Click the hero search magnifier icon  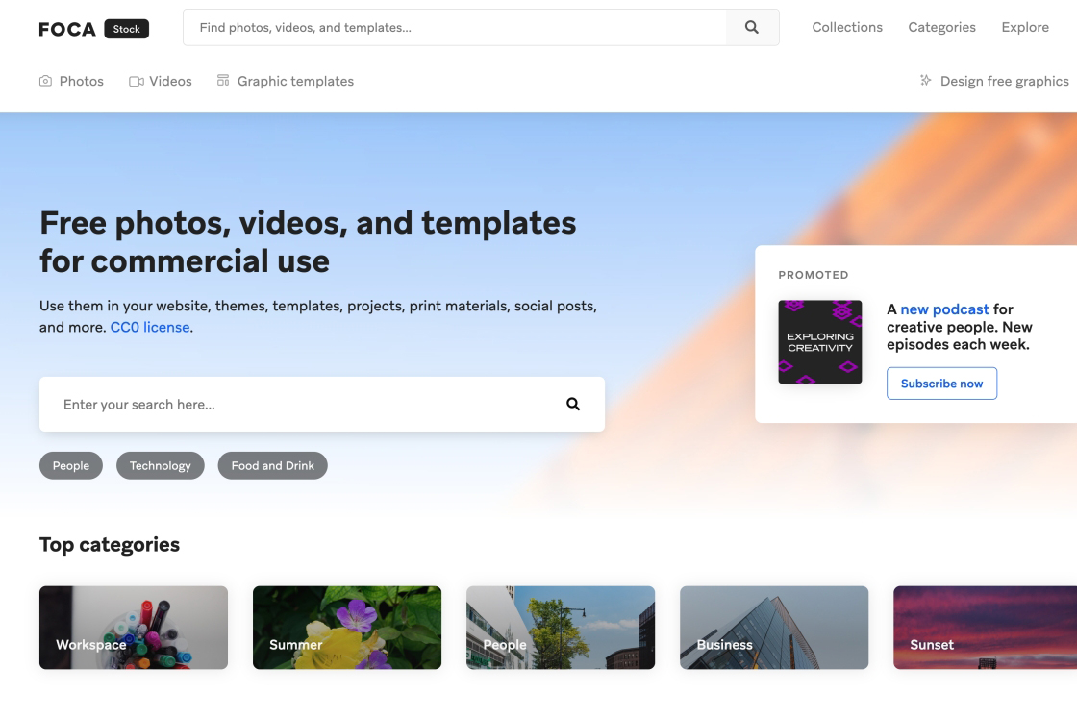pos(573,405)
